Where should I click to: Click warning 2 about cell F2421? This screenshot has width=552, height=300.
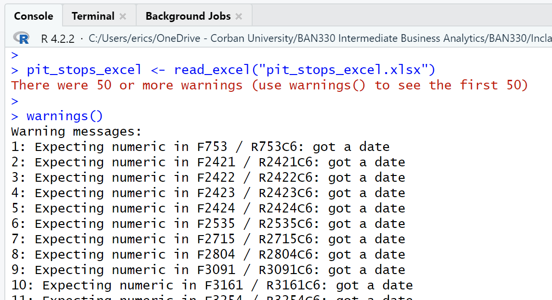tap(208, 162)
